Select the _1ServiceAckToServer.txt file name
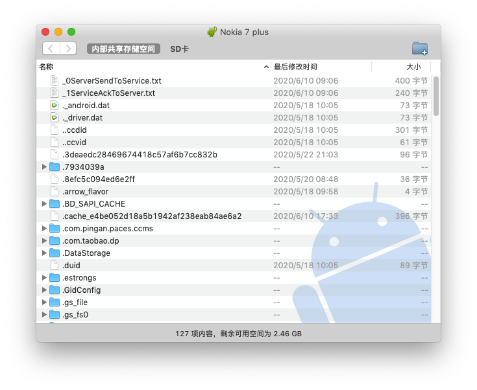 point(108,93)
